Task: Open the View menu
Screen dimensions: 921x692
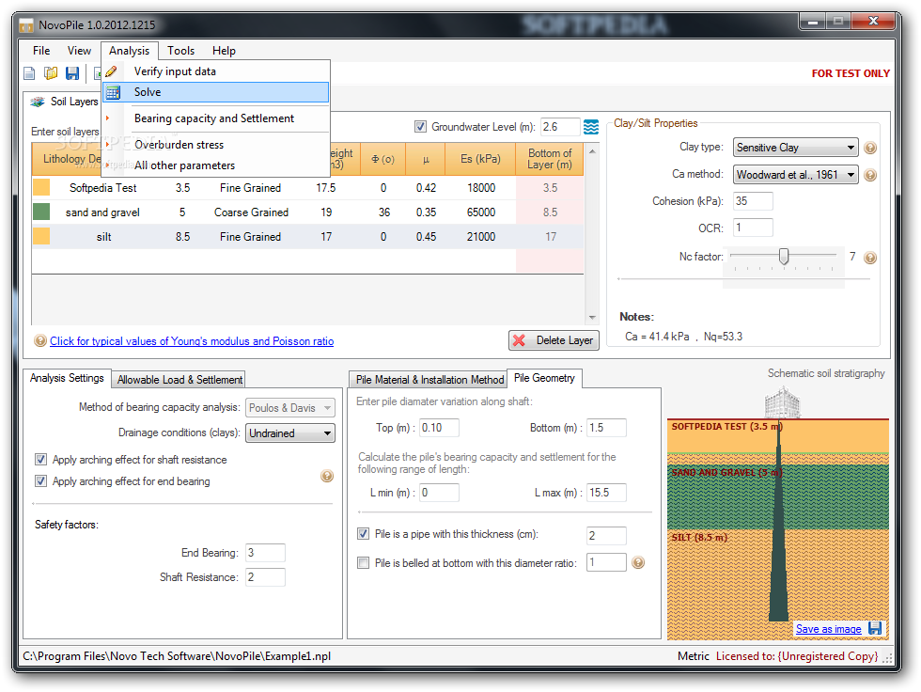Action: pyautogui.click(x=79, y=51)
